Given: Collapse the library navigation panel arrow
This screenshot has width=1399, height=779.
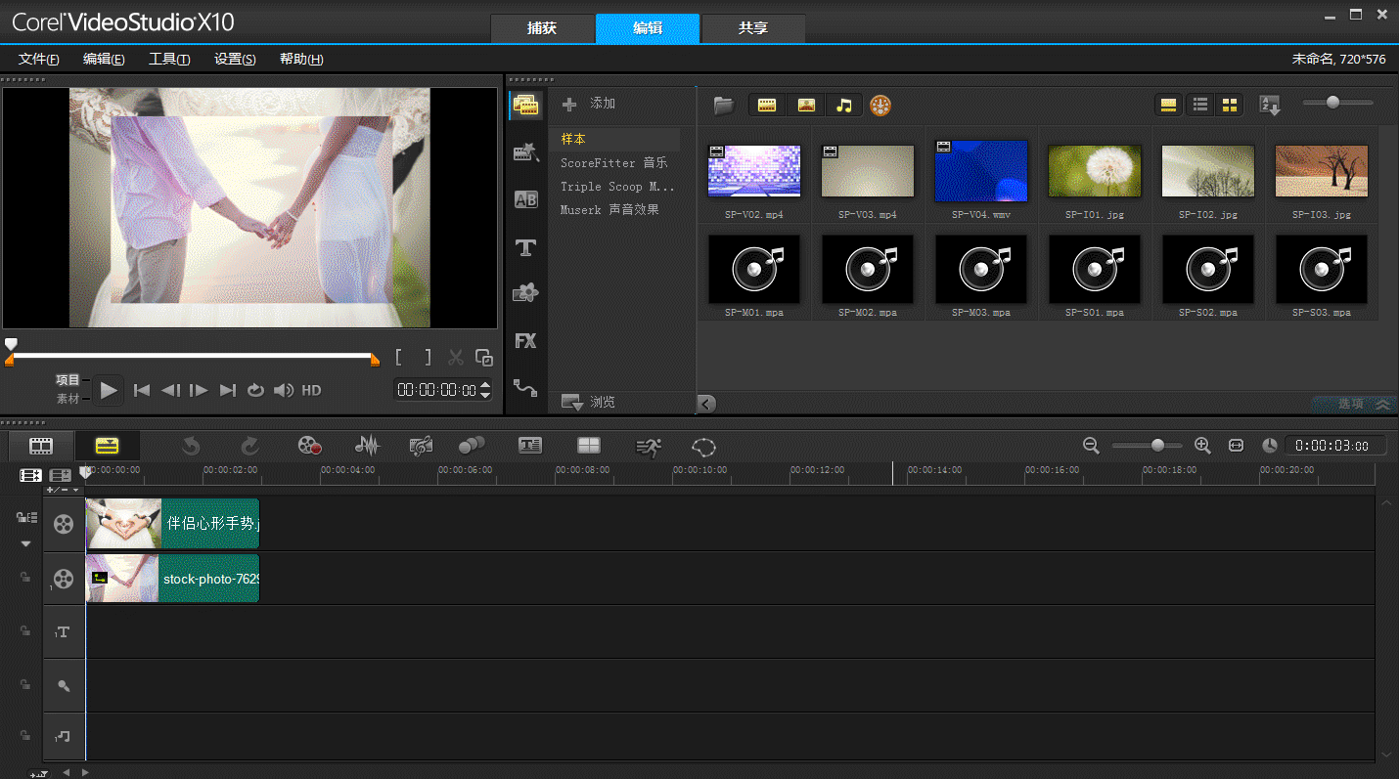Looking at the screenshot, I should point(706,403).
